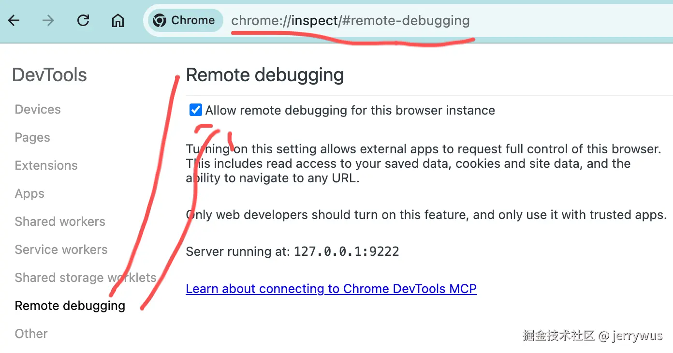Open the Other section
The height and width of the screenshot is (353, 673).
[x=31, y=334]
